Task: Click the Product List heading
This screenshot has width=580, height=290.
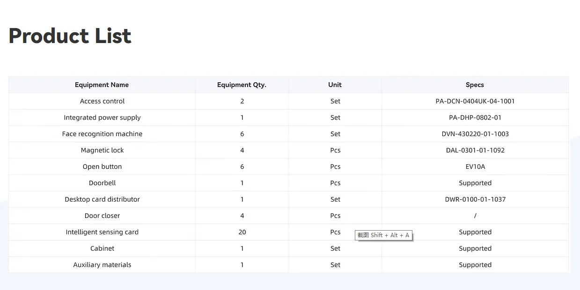Action: pos(70,36)
